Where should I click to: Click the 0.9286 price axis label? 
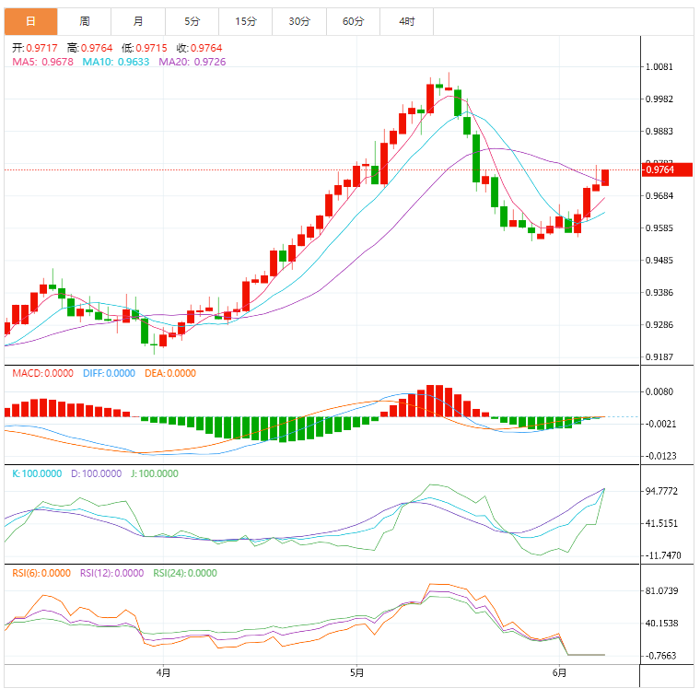[659, 325]
